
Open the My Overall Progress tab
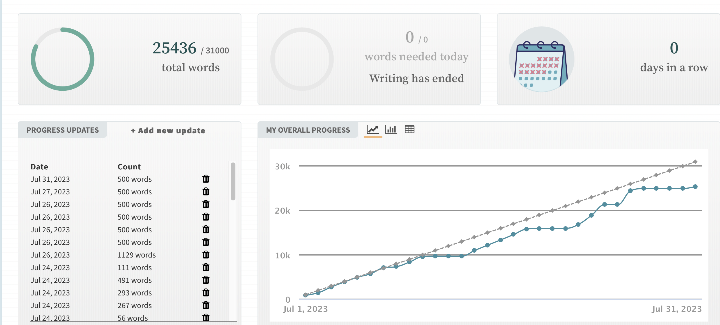pyautogui.click(x=308, y=130)
